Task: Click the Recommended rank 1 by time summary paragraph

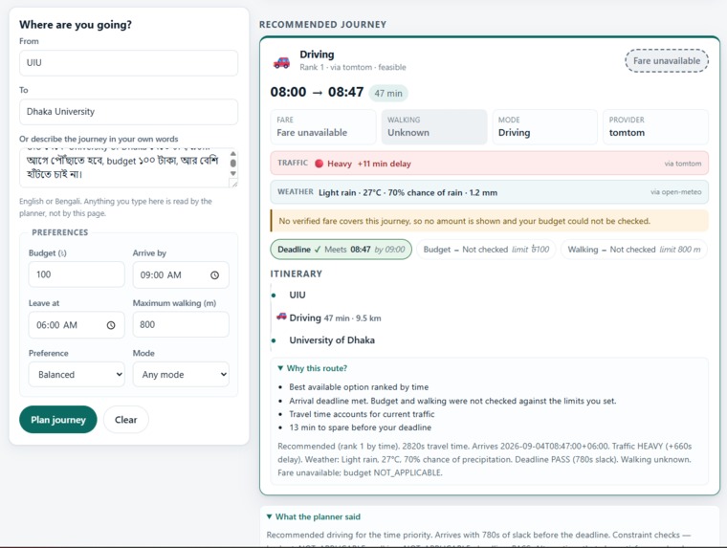Action: point(485,459)
